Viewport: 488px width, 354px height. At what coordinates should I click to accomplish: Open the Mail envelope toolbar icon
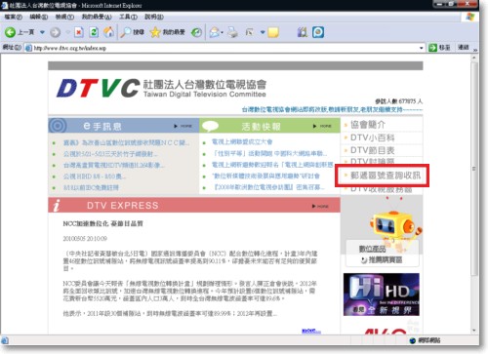coord(215,32)
